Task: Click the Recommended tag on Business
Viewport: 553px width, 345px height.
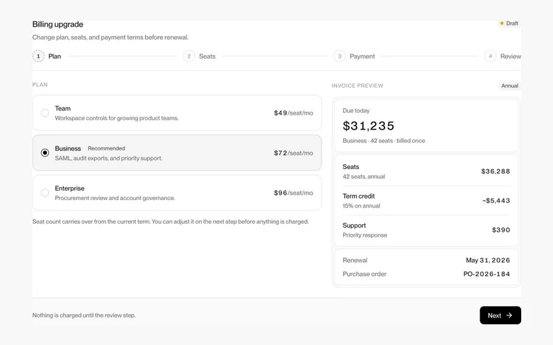Action: point(106,148)
